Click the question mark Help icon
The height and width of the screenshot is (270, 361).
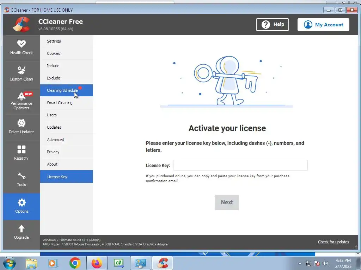[266, 25]
